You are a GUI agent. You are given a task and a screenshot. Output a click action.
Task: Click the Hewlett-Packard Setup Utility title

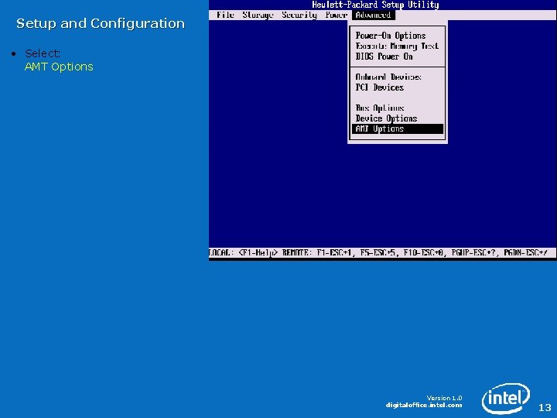pos(375,5)
